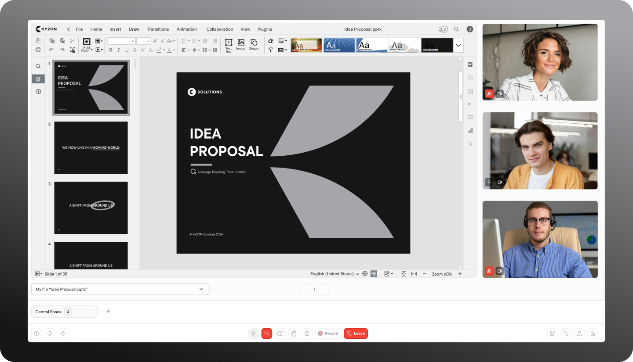The width and height of the screenshot is (633, 362).
Task: Toggle the camera on in call controls
Action: point(266,333)
